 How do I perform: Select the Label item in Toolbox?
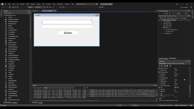[10, 72]
